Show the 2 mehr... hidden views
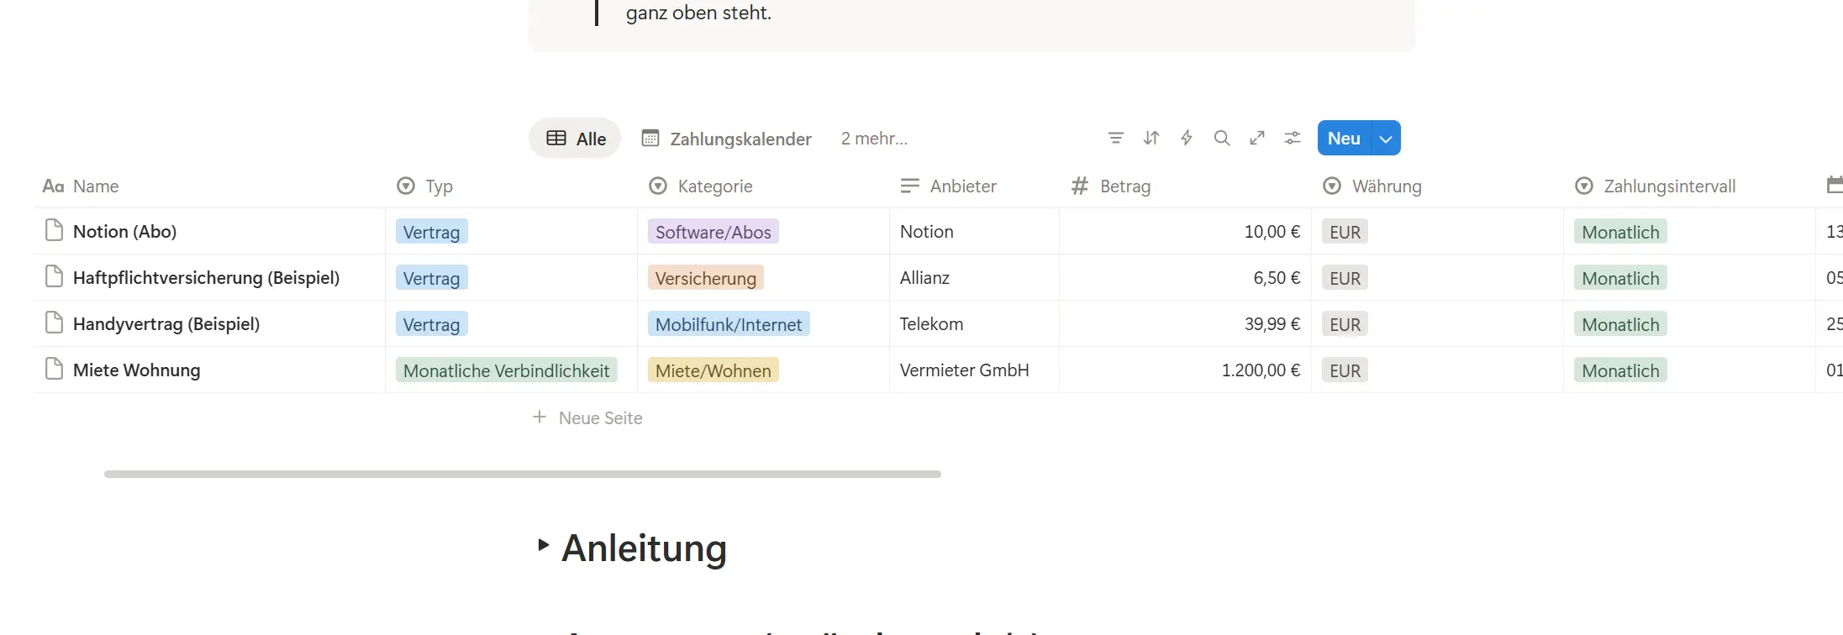Screen dimensions: 1843x635 coord(874,139)
